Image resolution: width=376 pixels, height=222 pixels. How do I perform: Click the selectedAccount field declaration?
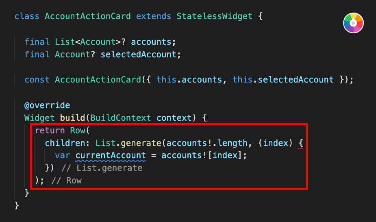pyautogui.click(x=138, y=54)
